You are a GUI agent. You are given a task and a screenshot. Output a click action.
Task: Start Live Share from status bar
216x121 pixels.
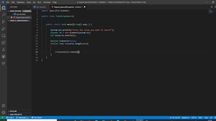(36, 118)
